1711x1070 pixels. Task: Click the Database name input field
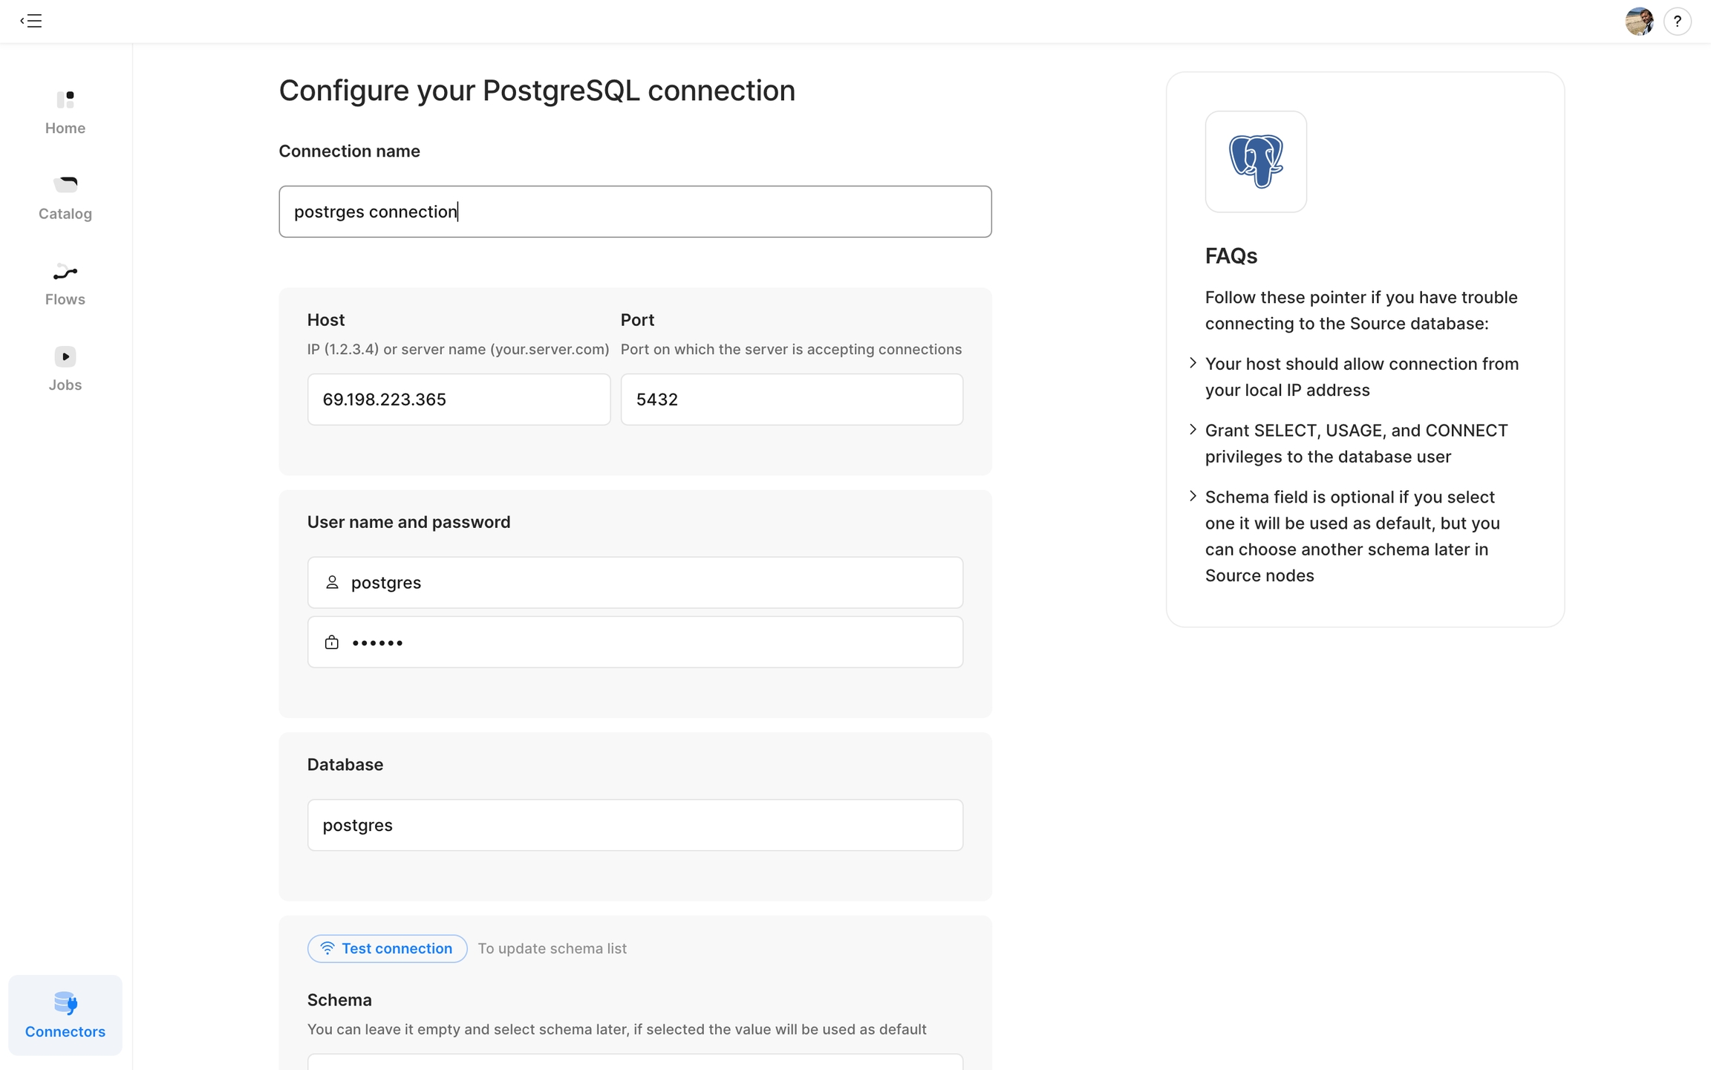635,825
